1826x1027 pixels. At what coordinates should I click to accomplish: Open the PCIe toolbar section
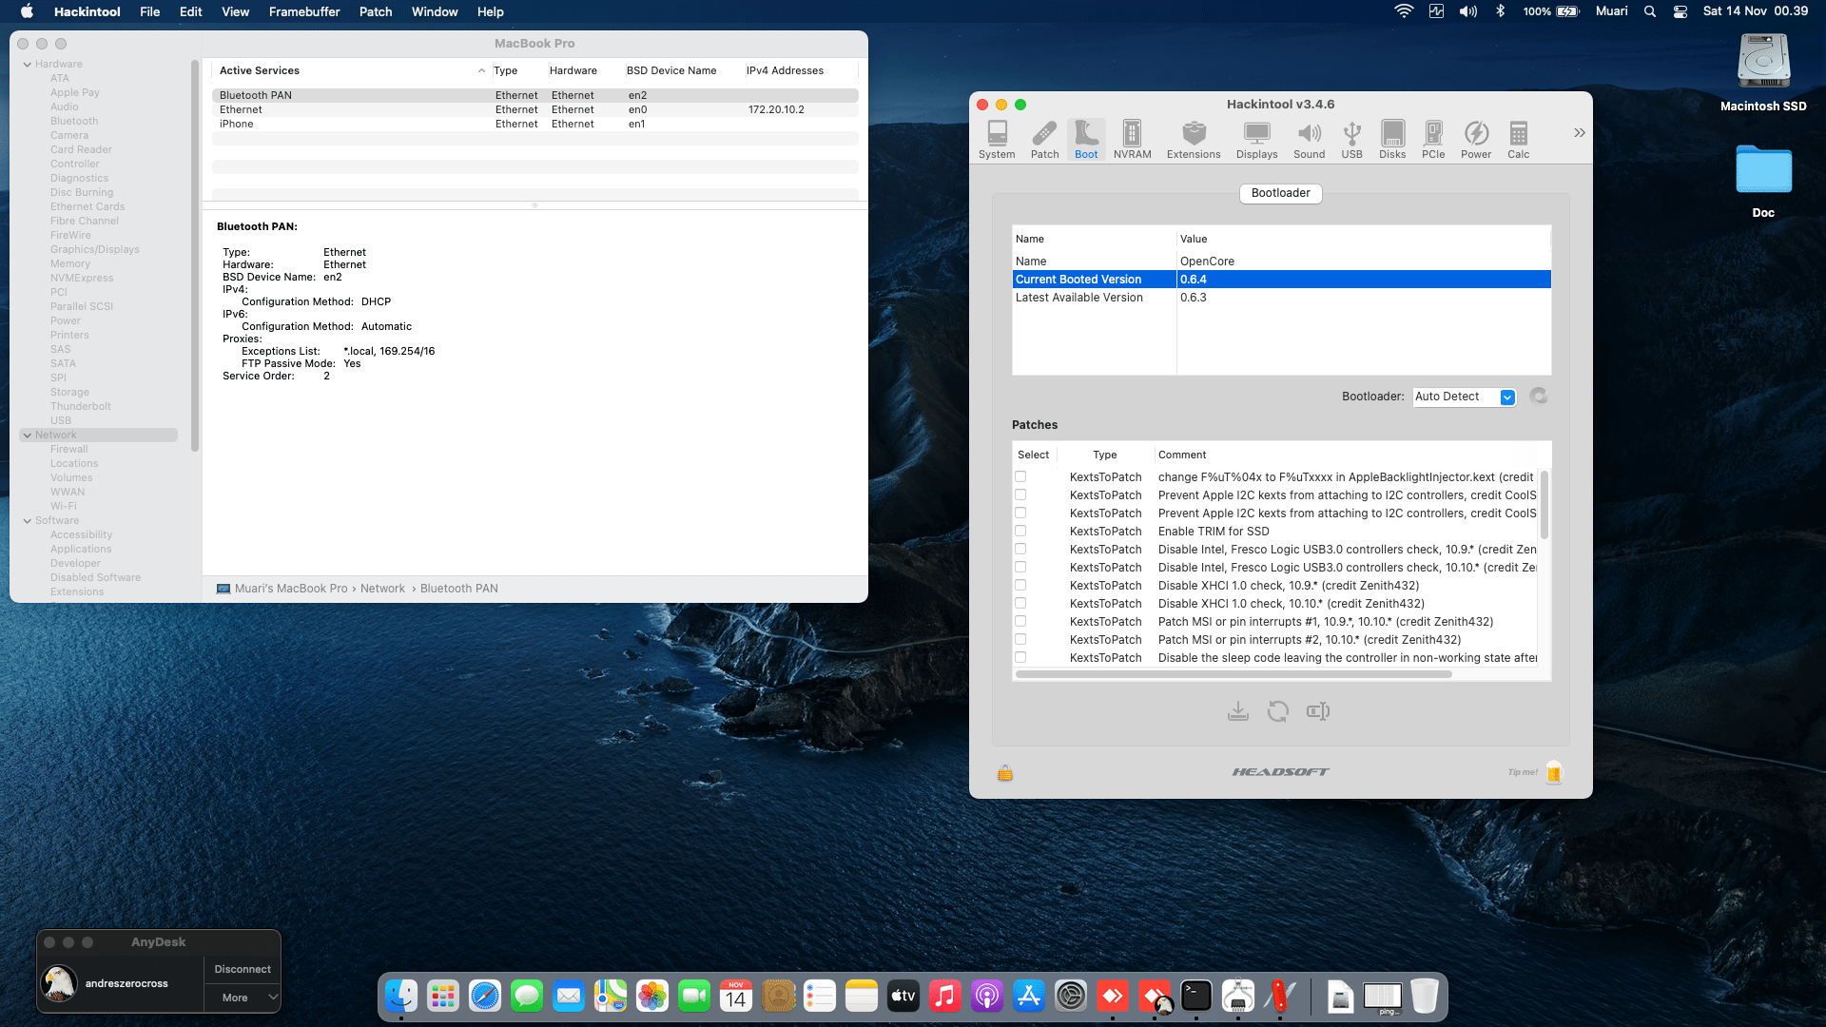[1432, 139]
